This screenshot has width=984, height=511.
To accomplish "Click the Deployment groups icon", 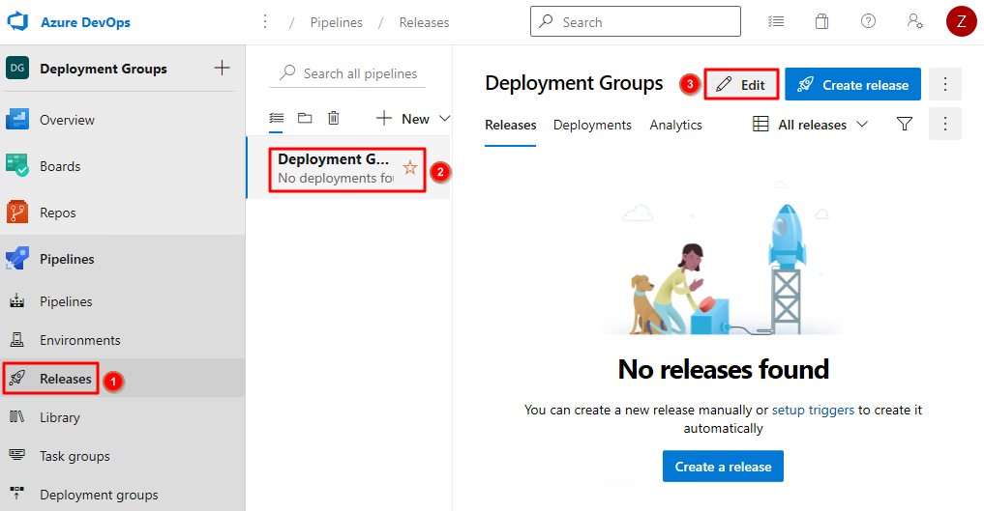I will click(17, 494).
